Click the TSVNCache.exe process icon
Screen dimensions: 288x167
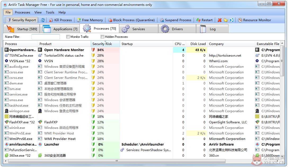[x=7, y=55]
